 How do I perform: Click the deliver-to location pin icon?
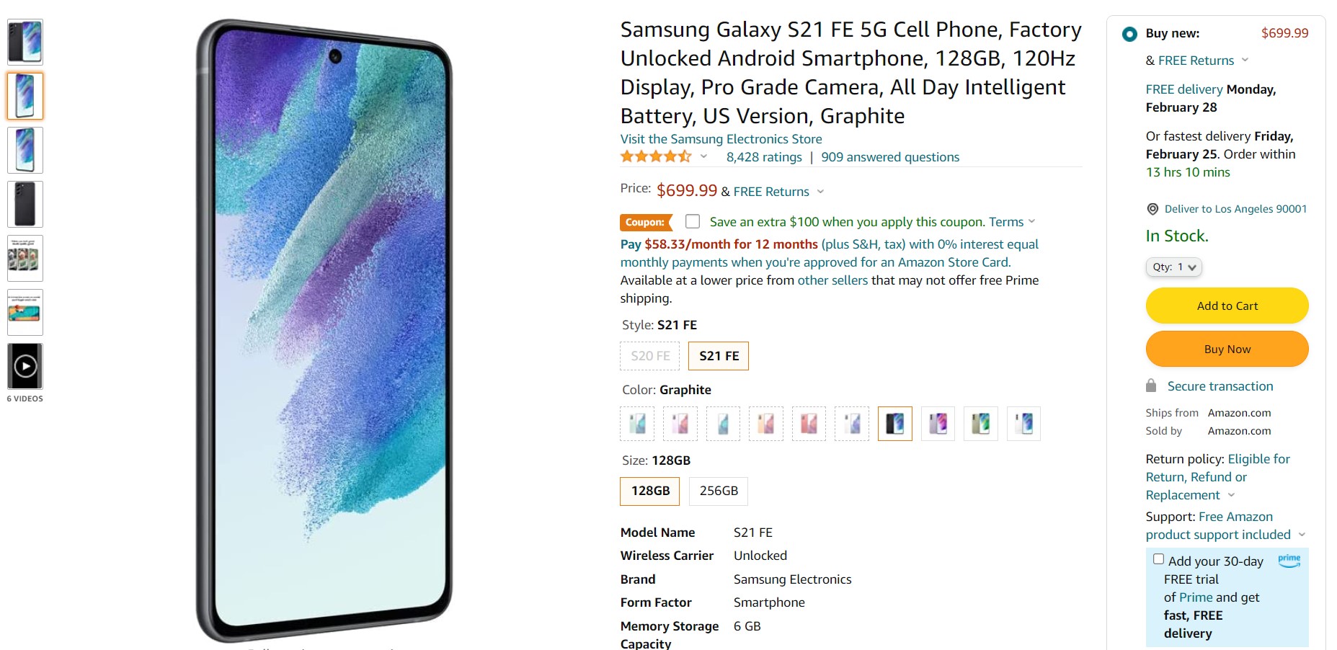(x=1152, y=209)
